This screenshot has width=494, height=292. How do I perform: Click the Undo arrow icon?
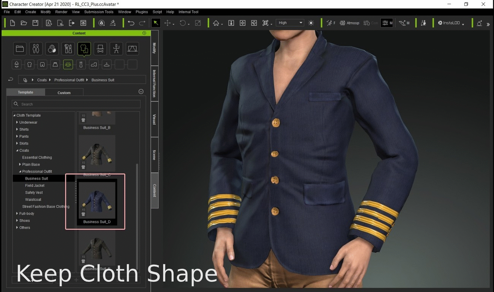click(x=131, y=23)
